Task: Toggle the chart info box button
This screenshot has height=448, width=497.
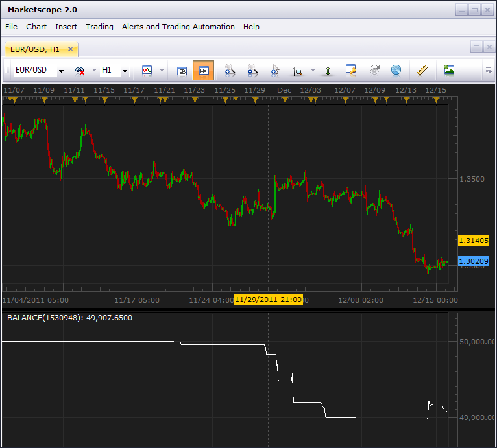Action: pyautogui.click(x=182, y=71)
